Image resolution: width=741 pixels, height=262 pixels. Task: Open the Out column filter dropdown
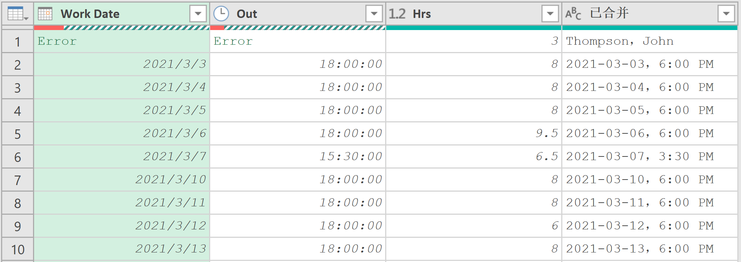click(x=374, y=14)
